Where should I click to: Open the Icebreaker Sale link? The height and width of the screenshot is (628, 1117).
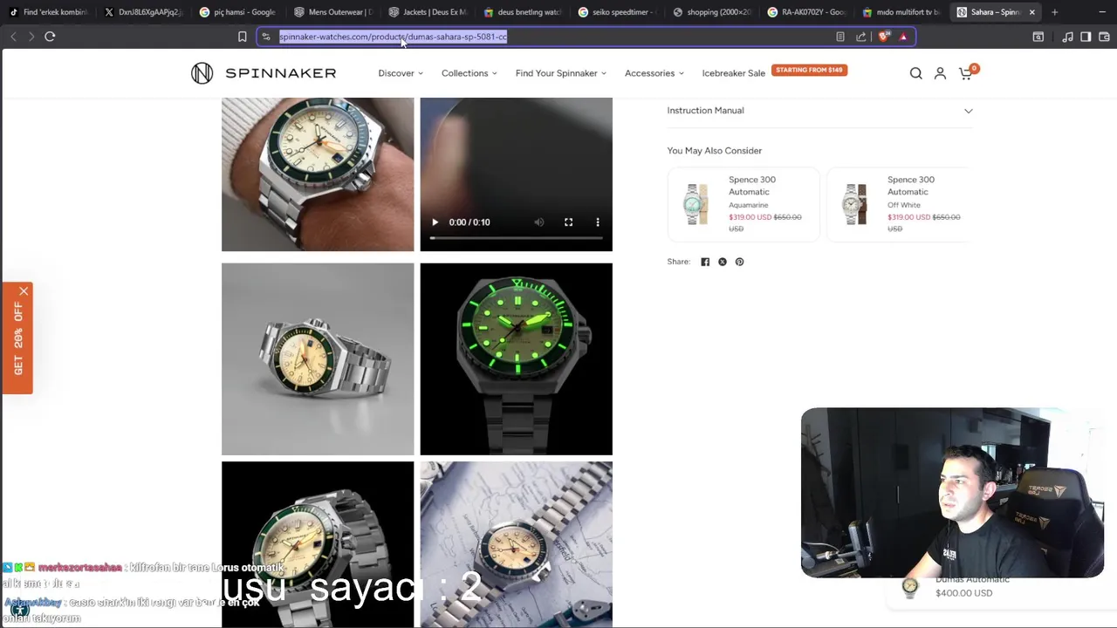[734, 73]
